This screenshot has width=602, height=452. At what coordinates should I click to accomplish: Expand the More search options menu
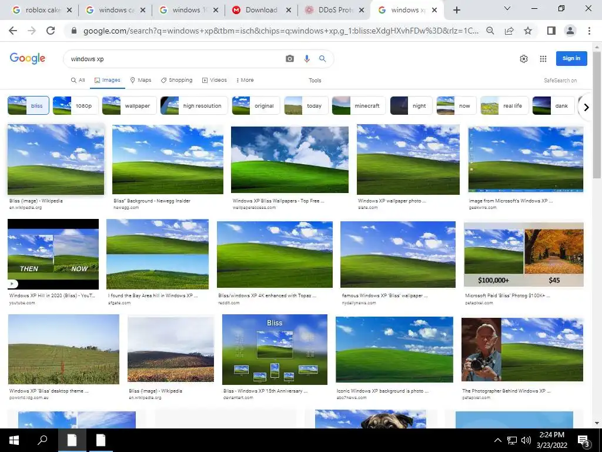tap(245, 80)
